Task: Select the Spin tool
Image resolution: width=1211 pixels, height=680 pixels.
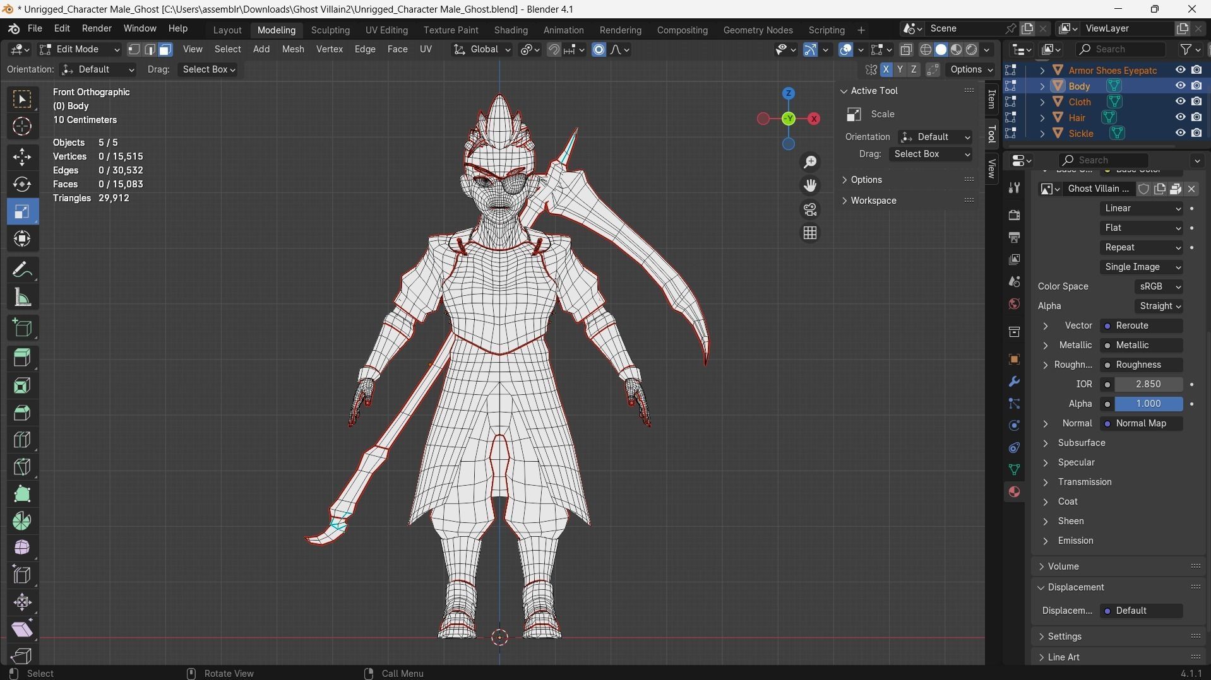Action: point(22,521)
